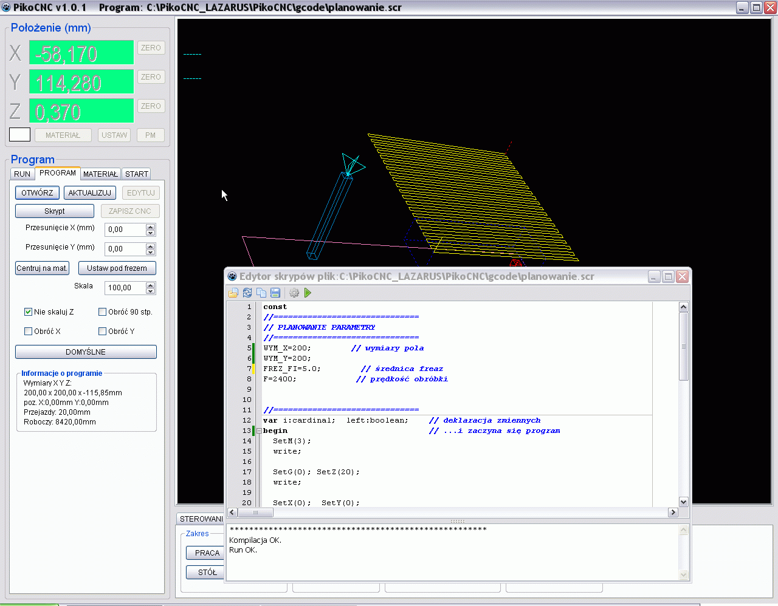Click the USTAW button
The width and height of the screenshot is (778, 606).
(x=114, y=135)
